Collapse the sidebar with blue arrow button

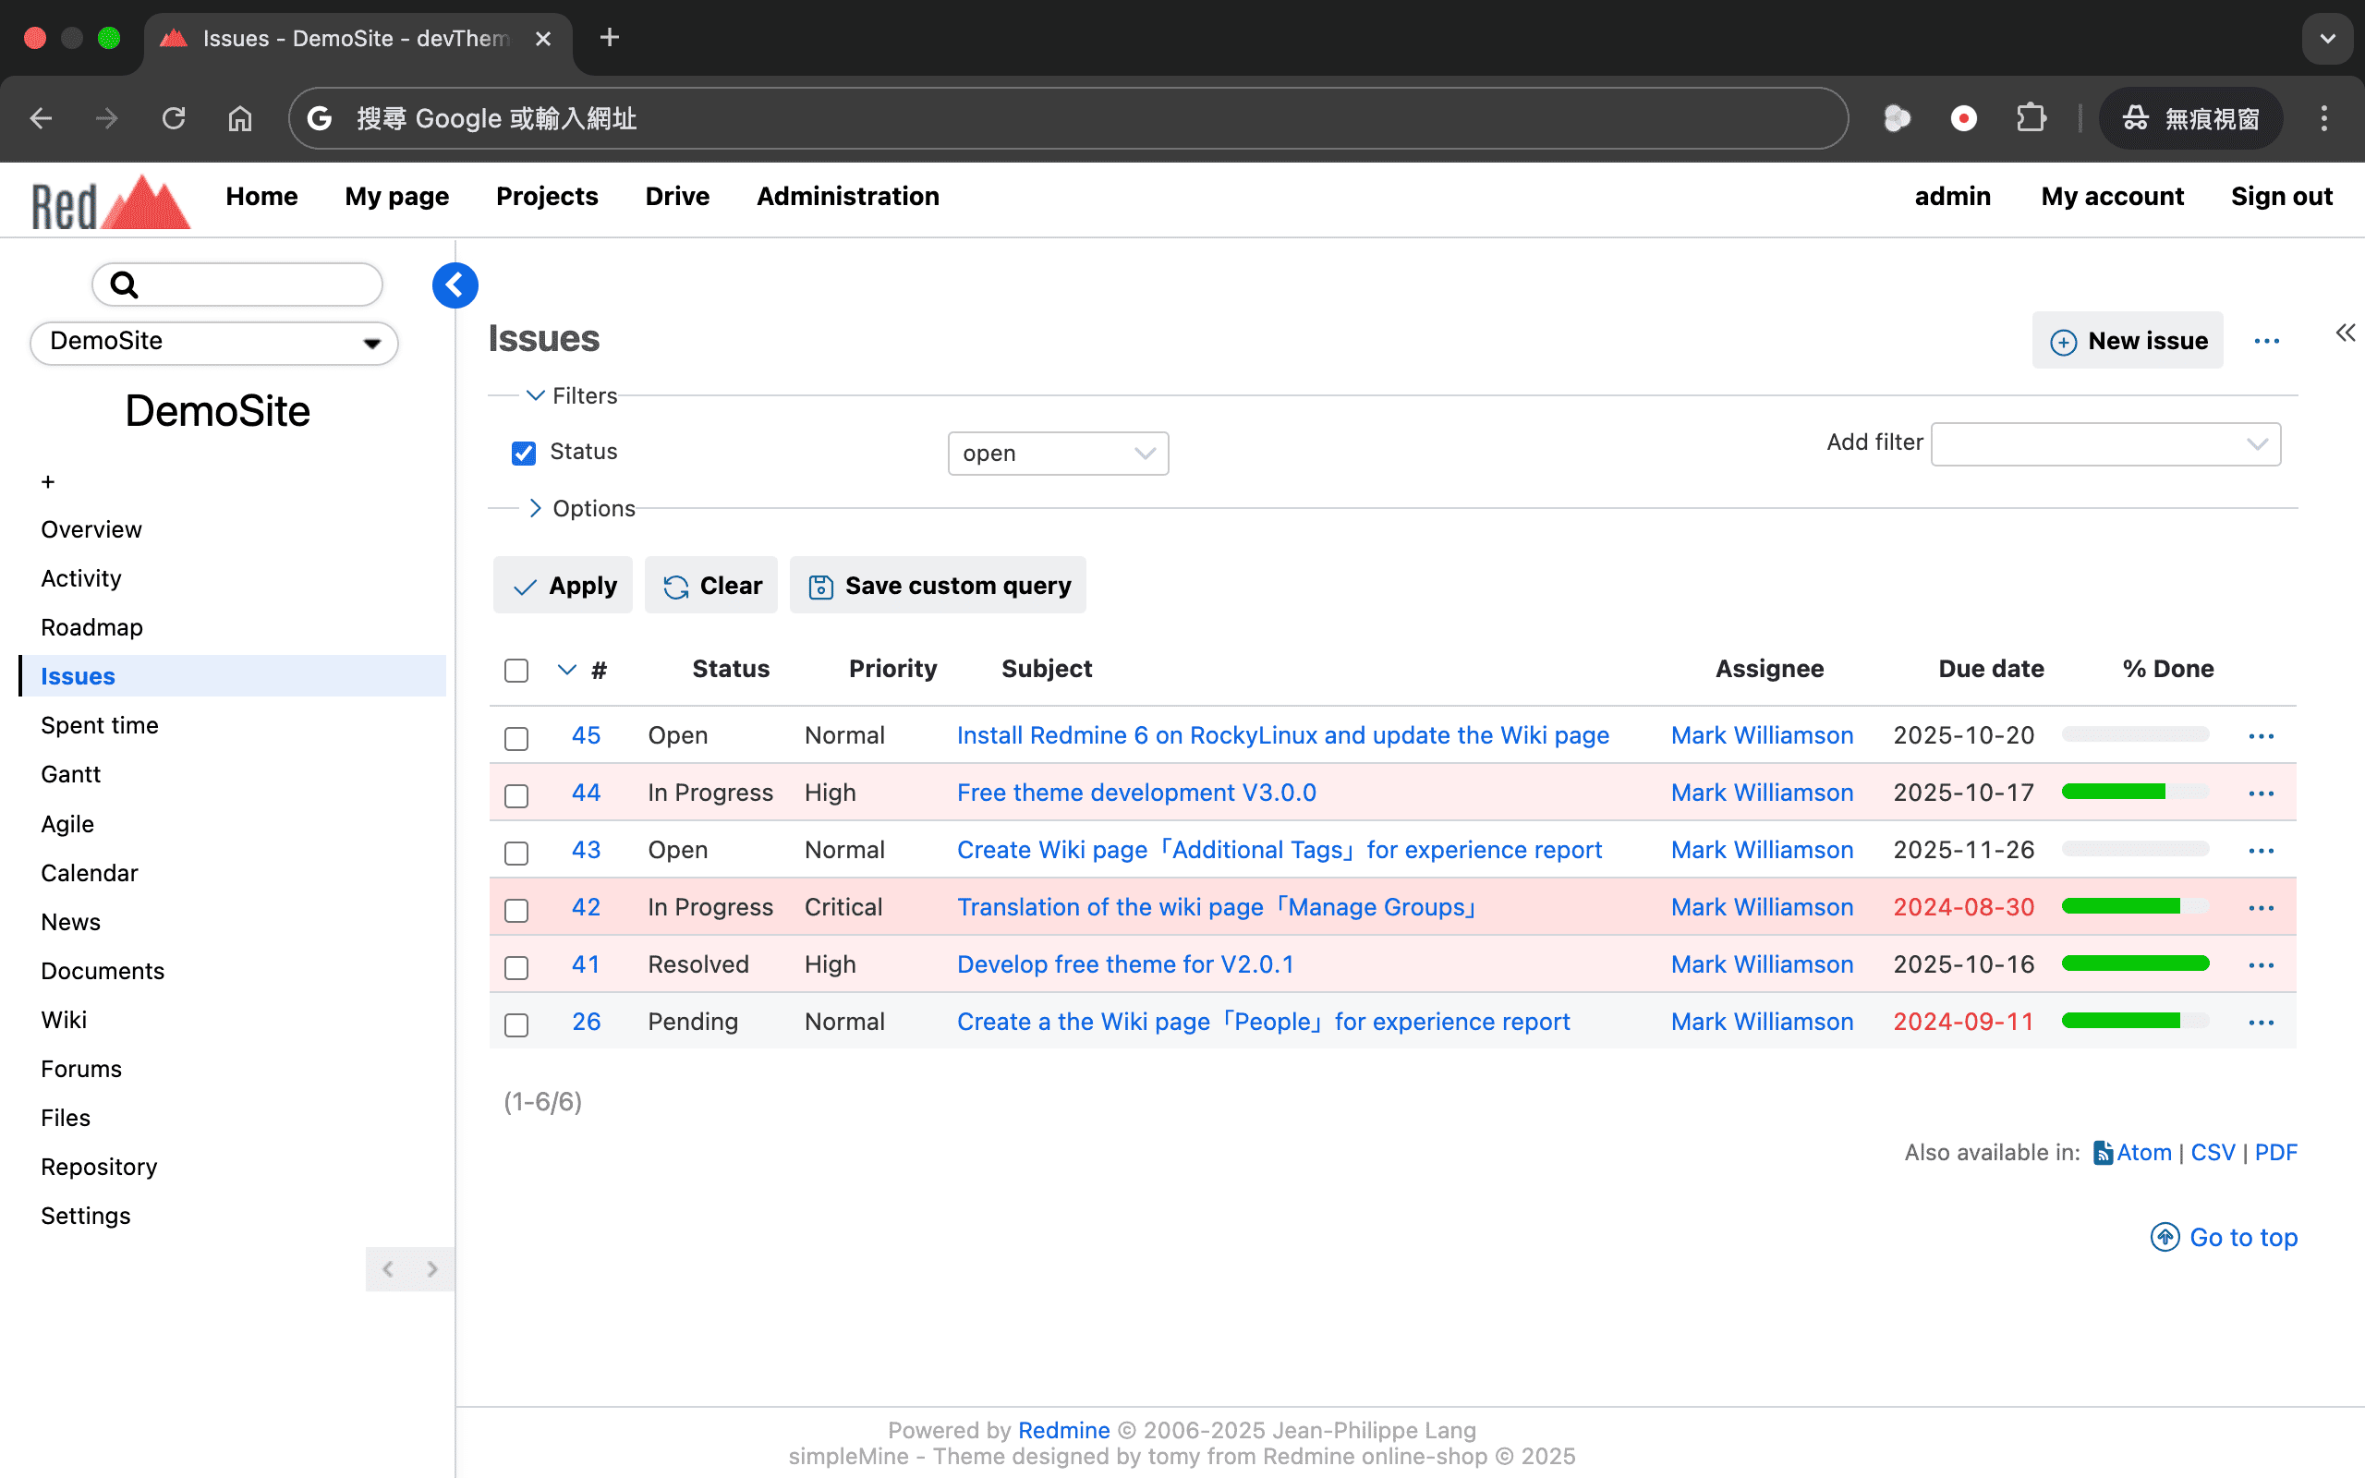point(455,285)
